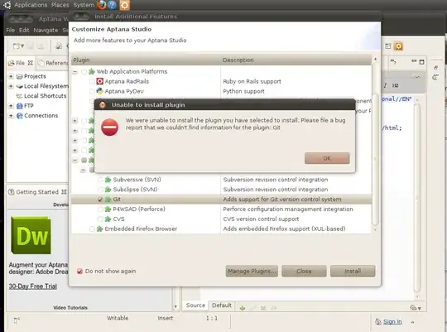Click the red error icon in the dialog
Viewport: 447px width, 332px height.
pyautogui.click(x=110, y=128)
